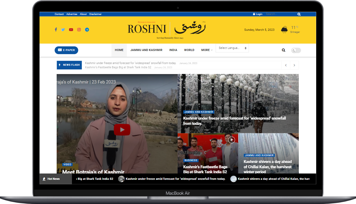Click into the top bar search field
This screenshot has width=356, height=204.
(281, 14)
